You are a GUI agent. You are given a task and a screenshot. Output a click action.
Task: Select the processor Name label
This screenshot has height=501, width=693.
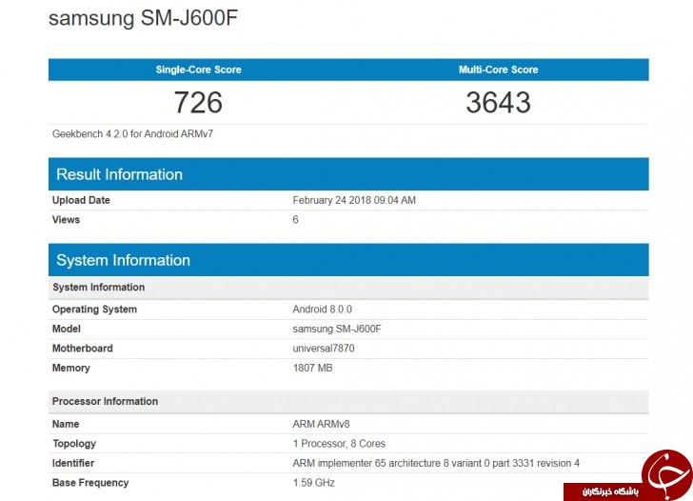point(66,424)
